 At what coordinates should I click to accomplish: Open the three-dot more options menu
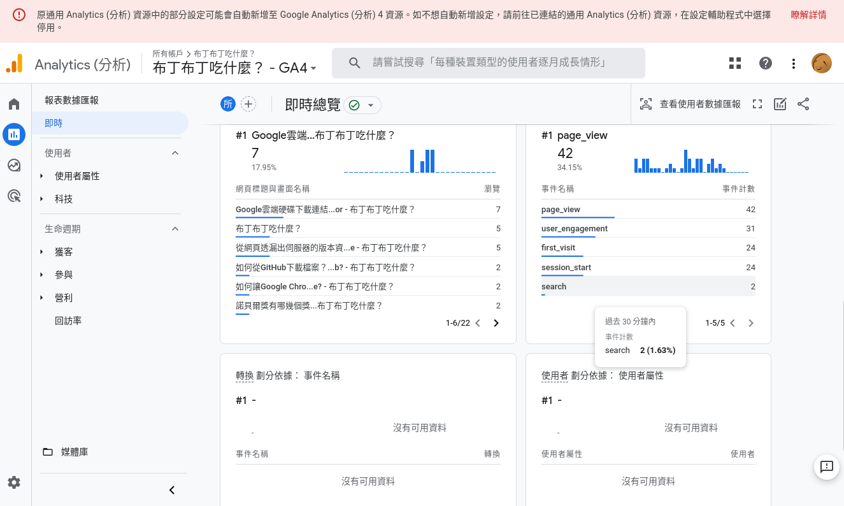[x=794, y=63]
